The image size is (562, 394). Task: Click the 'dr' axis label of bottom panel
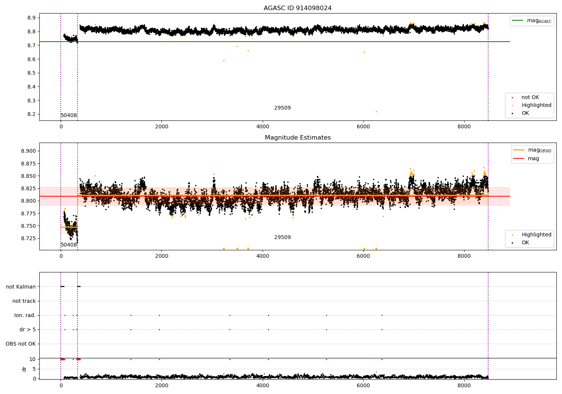pyautogui.click(x=24, y=369)
